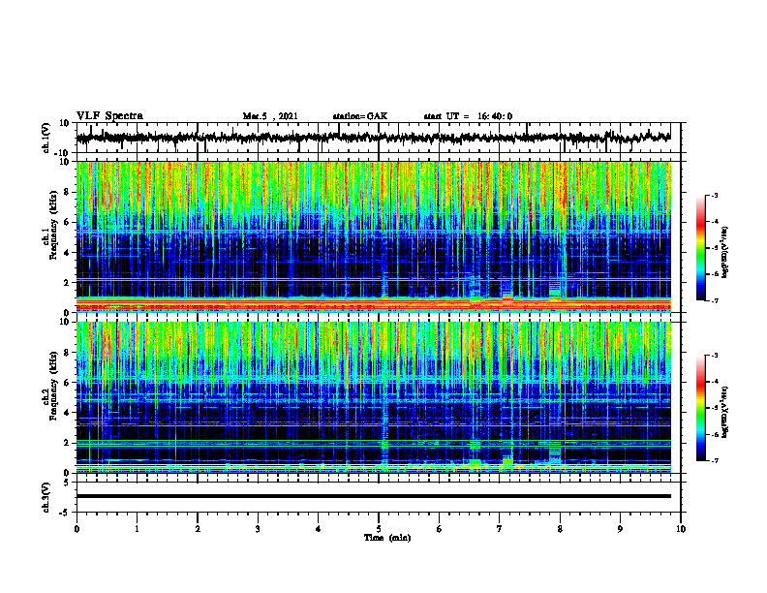The width and height of the screenshot is (767, 593).
Task: Select the "ch.3(V)" axis label
Action: (x=46, y=498)
